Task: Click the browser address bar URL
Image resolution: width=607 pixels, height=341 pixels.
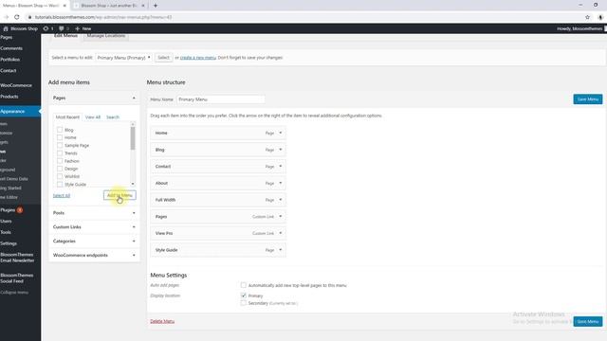Action: 103,17
